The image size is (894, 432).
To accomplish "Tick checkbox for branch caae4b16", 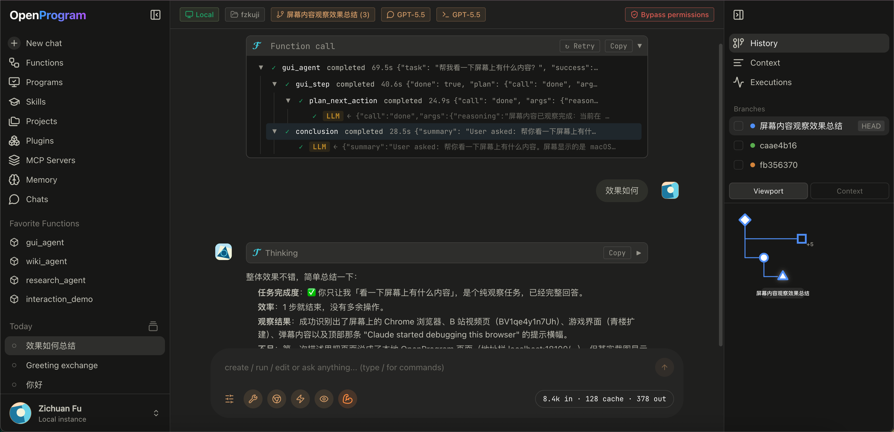I will click(x=738, y=145).
